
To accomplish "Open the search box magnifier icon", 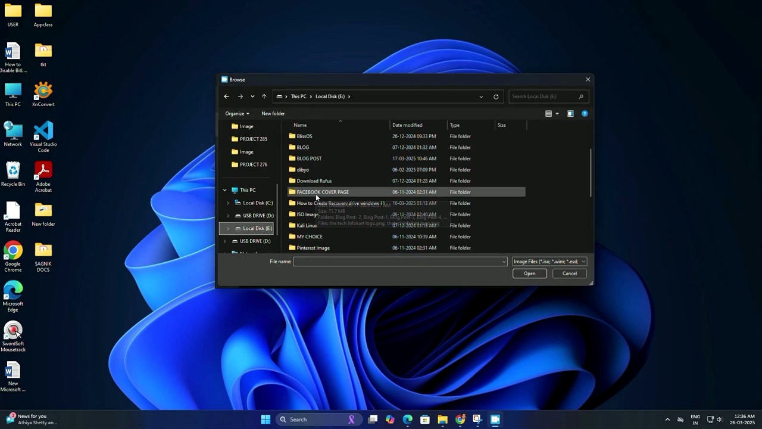I will point(580,96).
